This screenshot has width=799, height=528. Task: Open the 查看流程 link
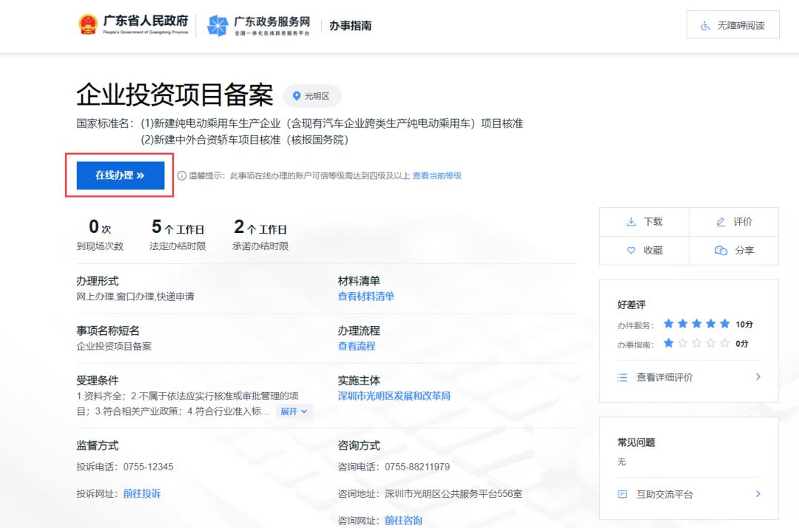coord(357,346)
